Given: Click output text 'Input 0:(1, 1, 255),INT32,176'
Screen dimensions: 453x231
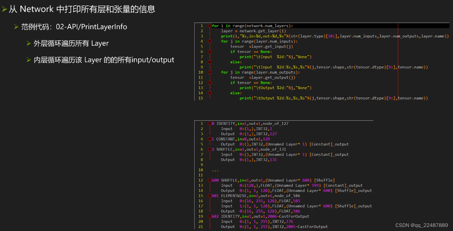Looking at the screenshot, I should click(257, 221).
